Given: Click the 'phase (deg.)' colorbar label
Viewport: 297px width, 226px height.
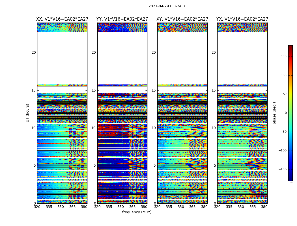Looking at the screenshot, I should pos(274,113).
